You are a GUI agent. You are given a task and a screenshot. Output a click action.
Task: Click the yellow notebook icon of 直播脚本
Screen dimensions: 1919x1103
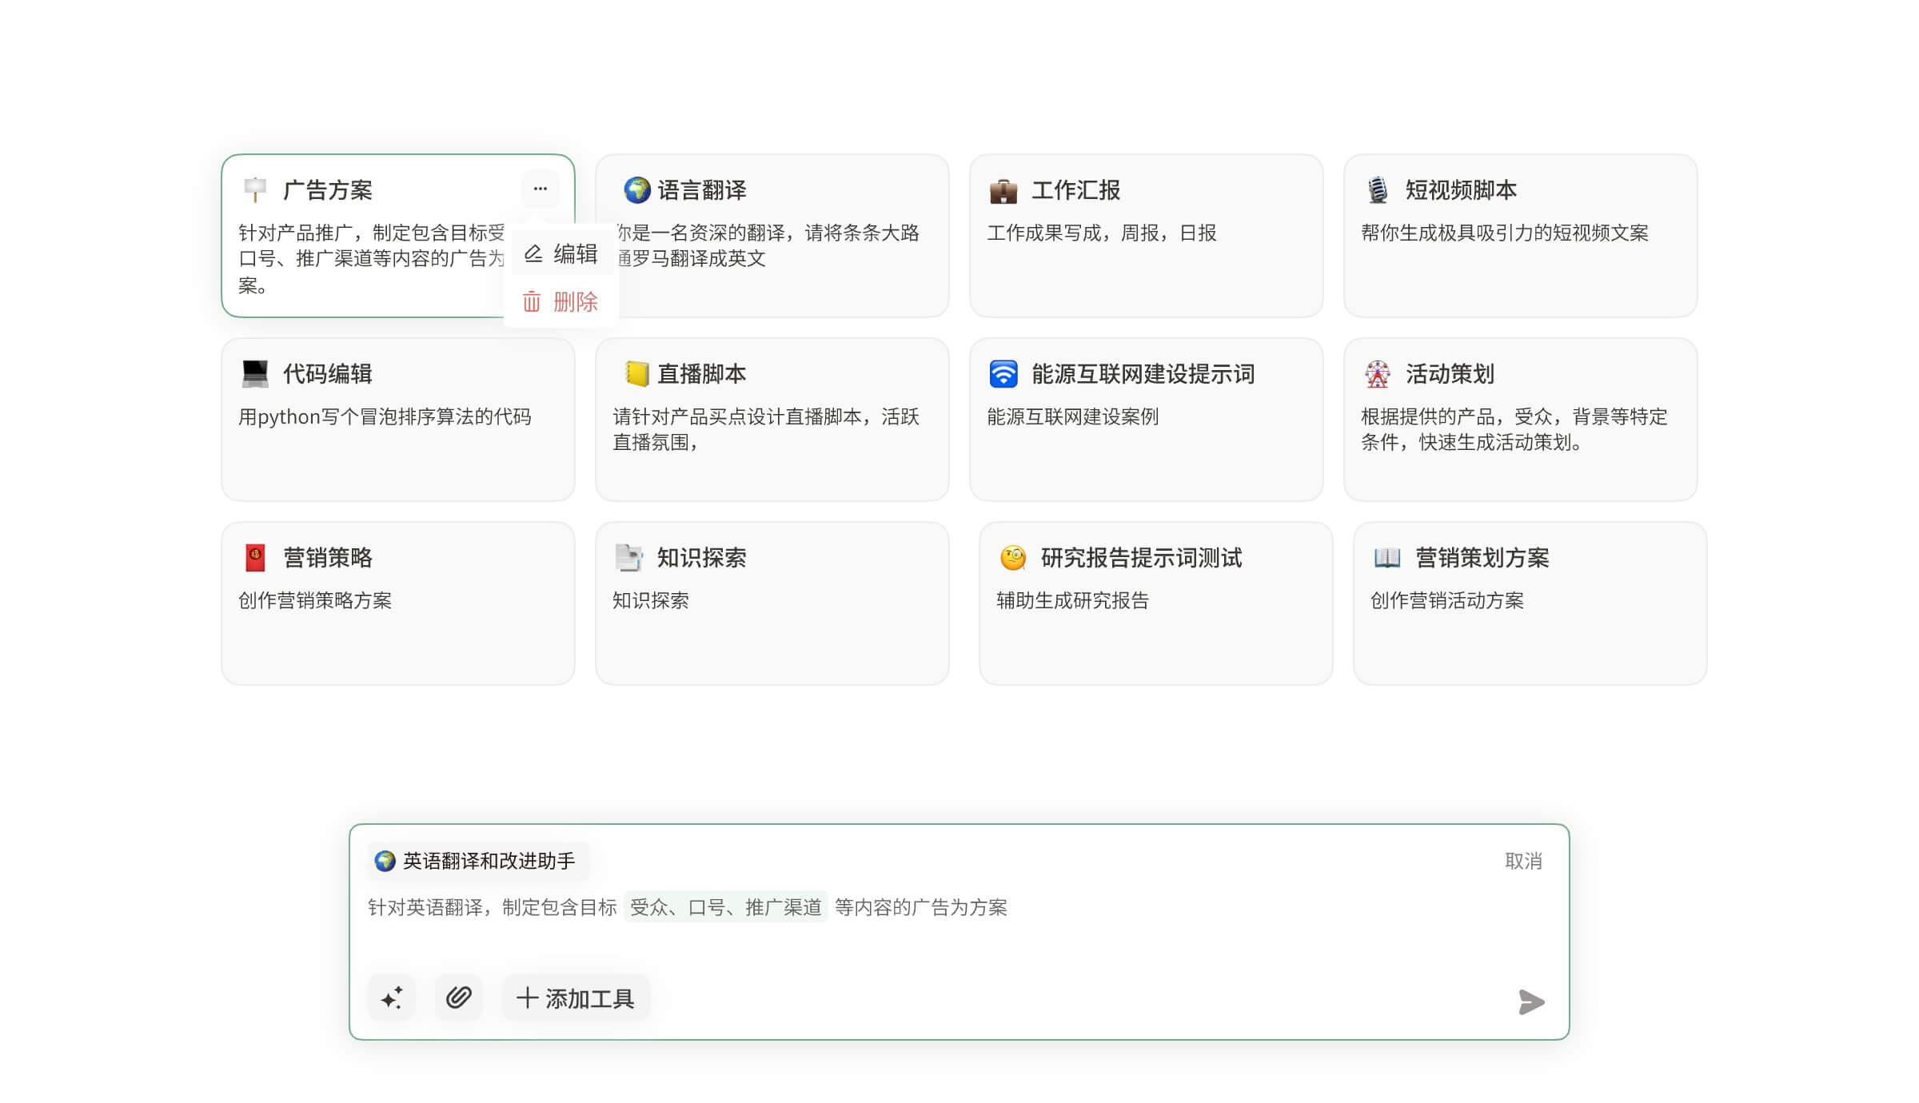637,373
